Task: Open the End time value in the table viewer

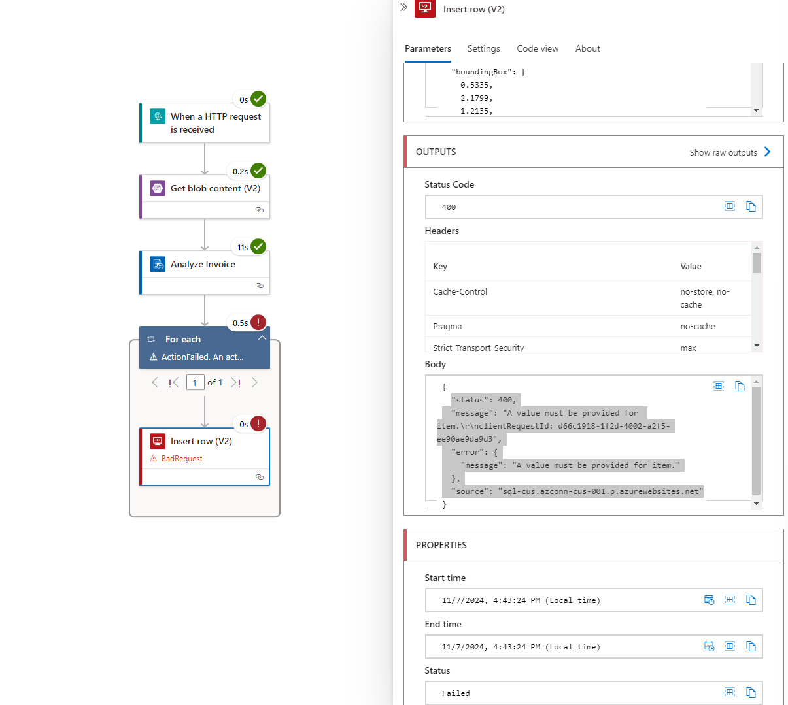Action: [730, 646]
